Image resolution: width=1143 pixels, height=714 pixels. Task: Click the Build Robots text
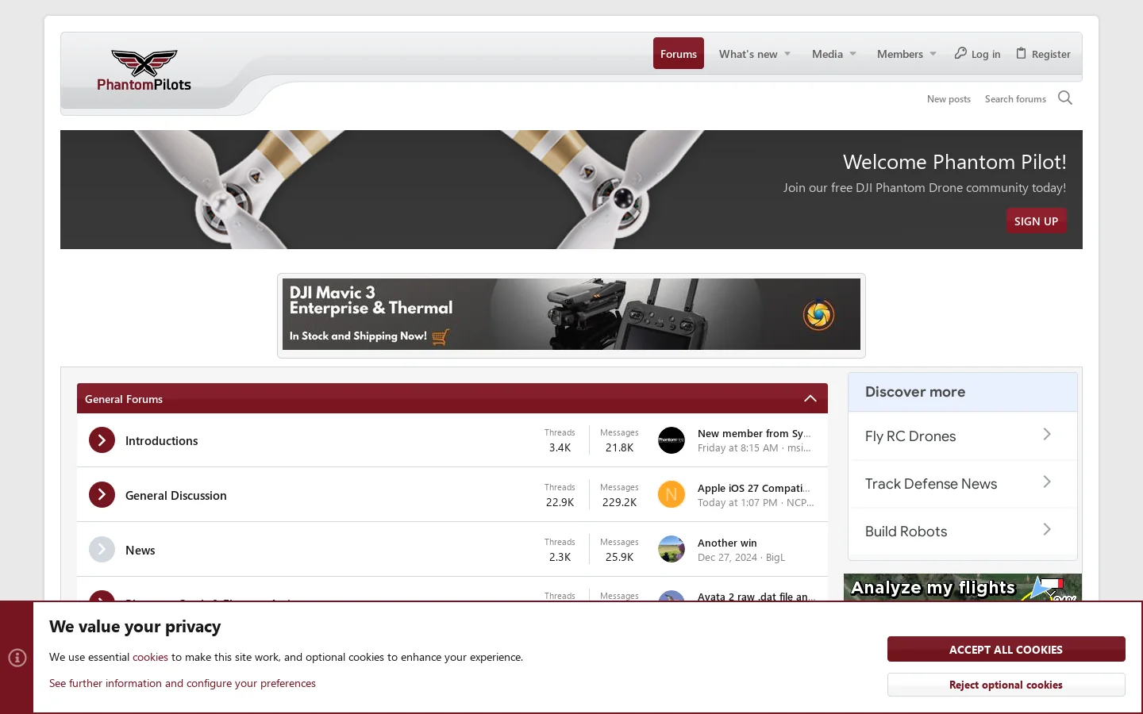(x=906, y=532)
